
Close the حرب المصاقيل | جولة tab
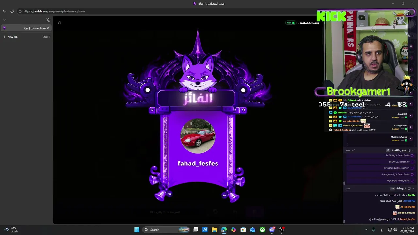pos(48,28)
